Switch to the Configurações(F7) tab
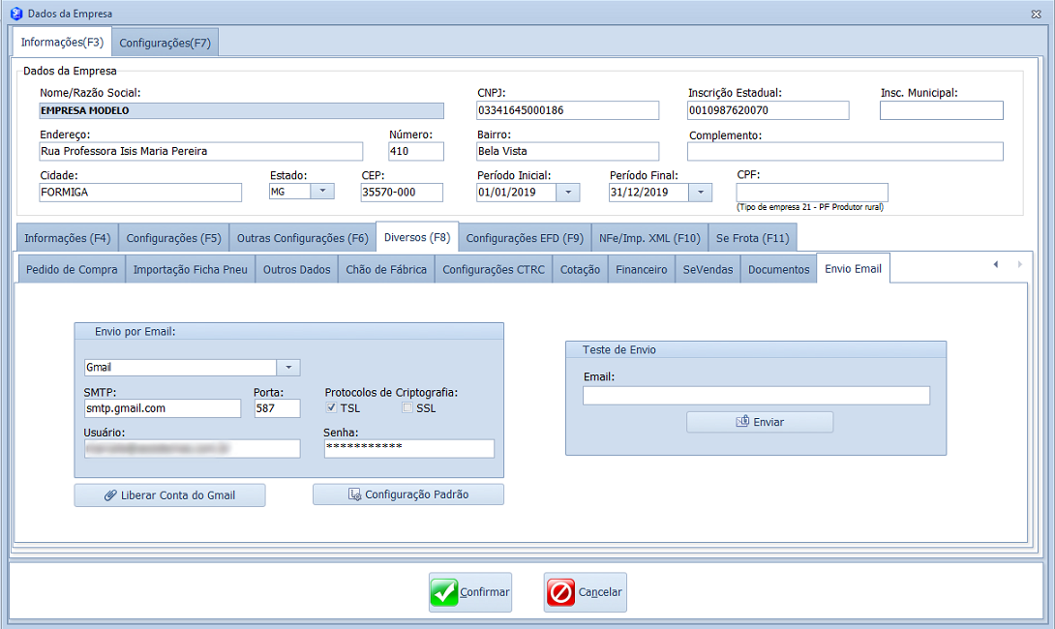The image size is (1055, 629). (166, 43)
